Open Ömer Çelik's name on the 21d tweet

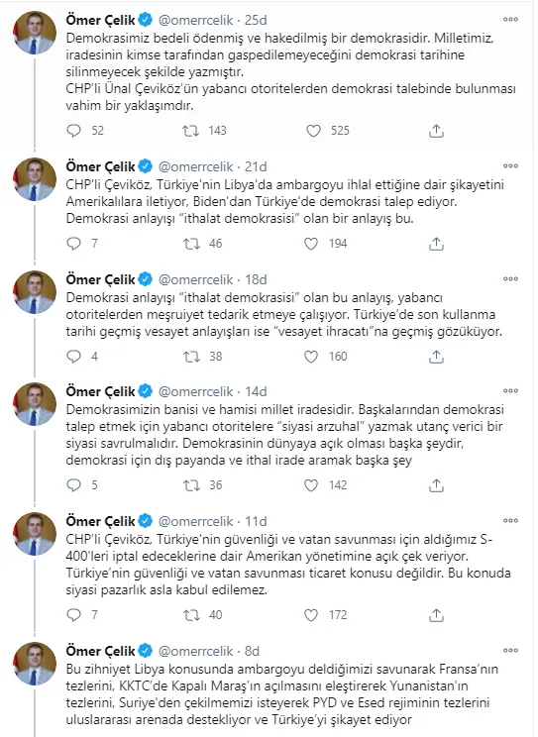[101, 166]
